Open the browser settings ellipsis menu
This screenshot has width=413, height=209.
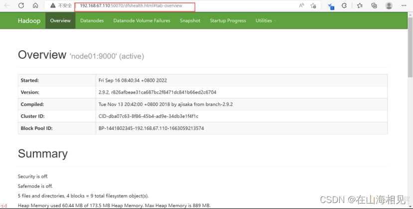[404, 5]
